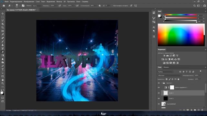Hide the bottom smart object layer
This screenshot has width=207, height=116.
pos(159,104)
